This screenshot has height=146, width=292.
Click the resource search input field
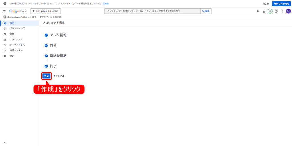pyautogui.click(x=153, y=11)
